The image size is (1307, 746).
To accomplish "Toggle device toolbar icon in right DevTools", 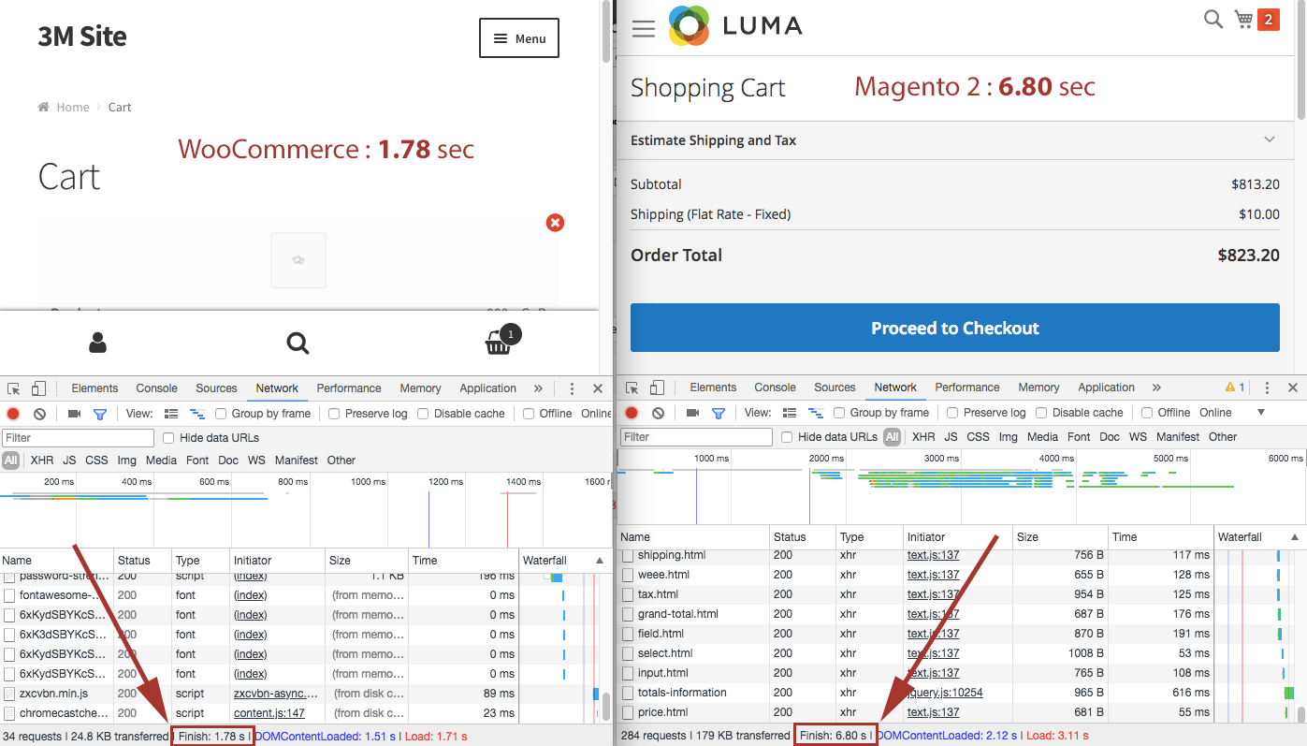I will coord(657,388).
